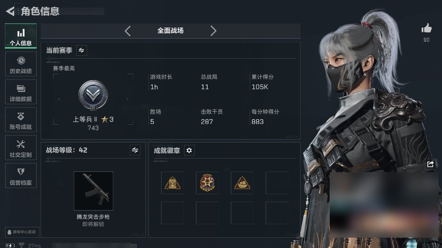
Task: Click the 腾龙突击步枪 weapon thumbnail
Action: coord(94,191)
